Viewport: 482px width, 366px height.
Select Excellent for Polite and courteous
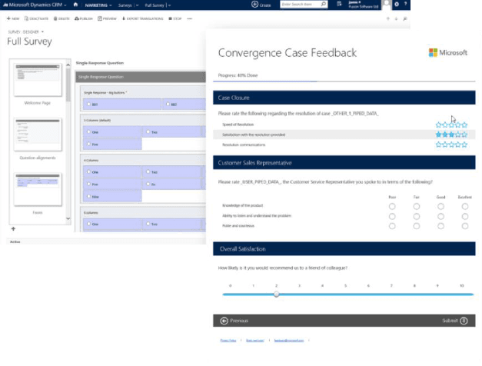click(465, 226)
